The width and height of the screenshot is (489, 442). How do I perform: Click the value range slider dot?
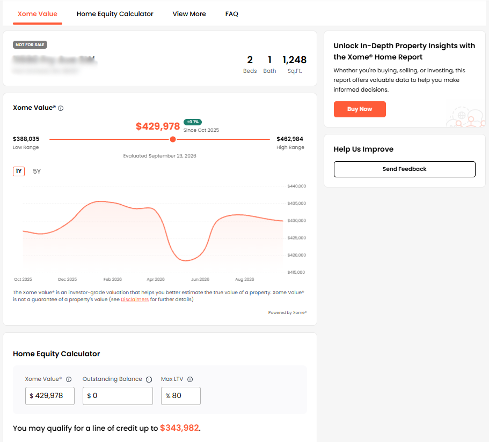click(173, 139)
